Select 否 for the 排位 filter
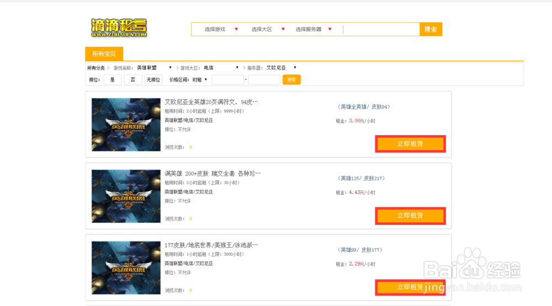This screenshot has height=306, width=552. point(132,80)
